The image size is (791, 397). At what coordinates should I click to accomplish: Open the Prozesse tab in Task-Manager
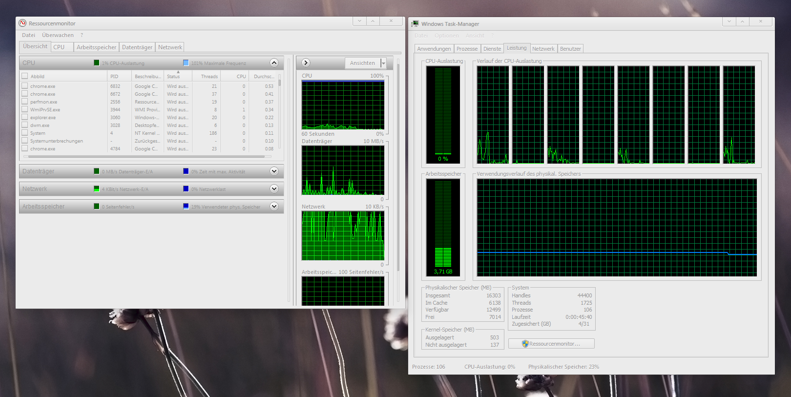click(x=467, y=49)
